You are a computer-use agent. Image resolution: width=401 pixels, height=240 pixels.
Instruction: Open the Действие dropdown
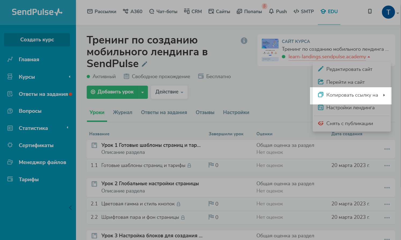point(169,92)
